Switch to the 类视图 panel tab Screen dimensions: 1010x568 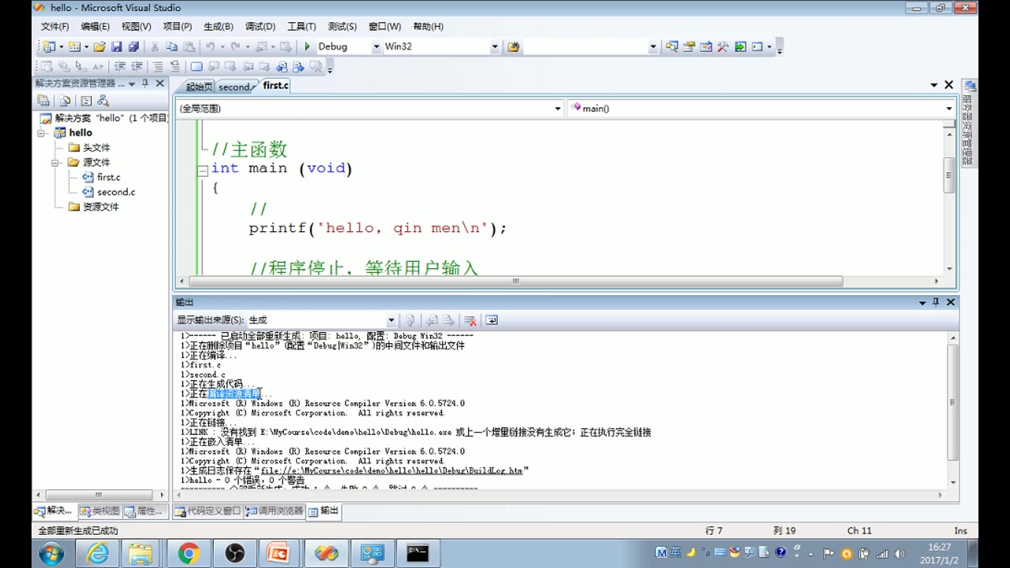[100, 511]
